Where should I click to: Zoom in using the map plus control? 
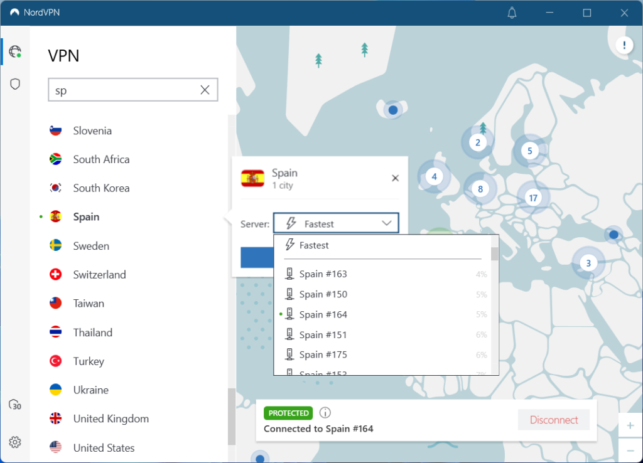tap(629, 425)
